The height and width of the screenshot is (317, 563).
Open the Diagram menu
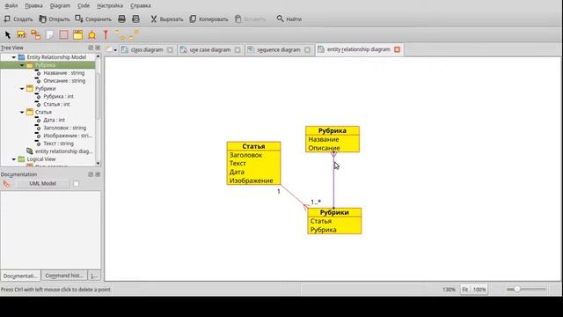click(60, 6)
